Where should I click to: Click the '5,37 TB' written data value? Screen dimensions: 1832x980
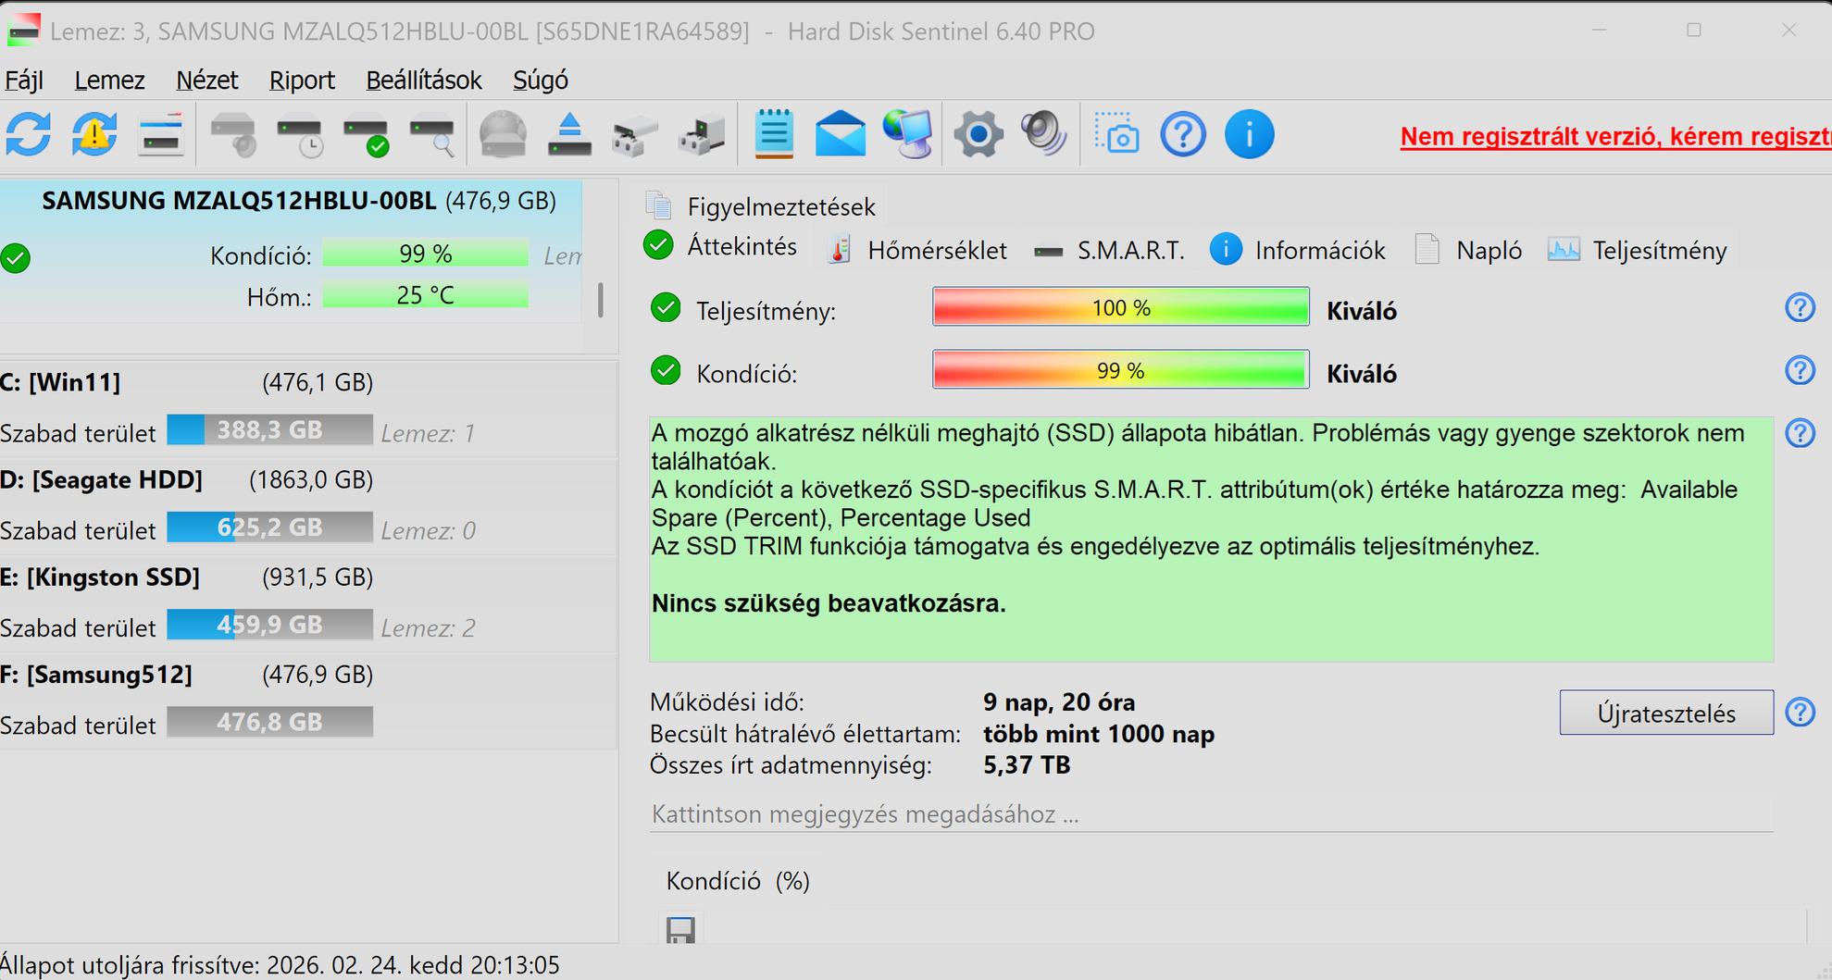(1027, 765)
